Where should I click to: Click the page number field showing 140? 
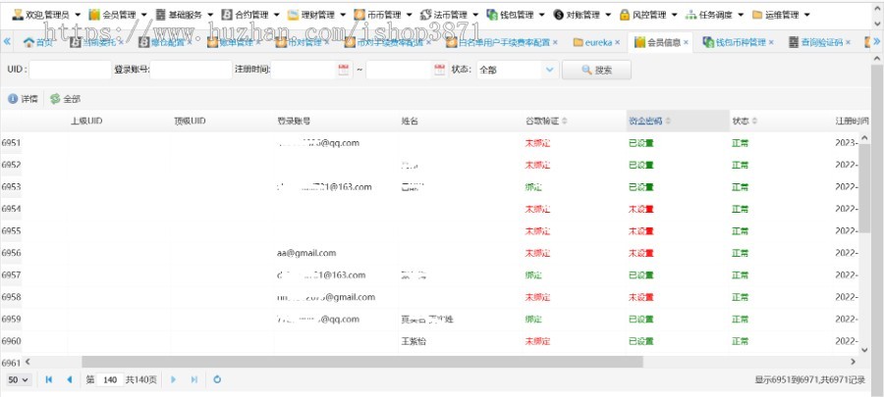[x=110, y=380]
